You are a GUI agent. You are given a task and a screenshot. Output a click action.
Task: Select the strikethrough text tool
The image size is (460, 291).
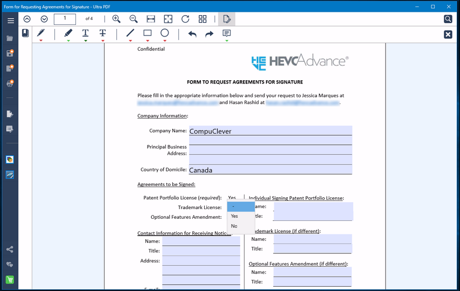[103, 32]
